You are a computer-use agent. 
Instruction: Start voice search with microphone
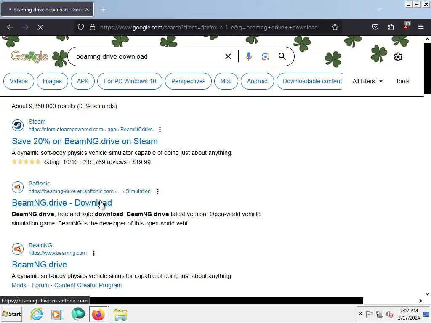248,56
